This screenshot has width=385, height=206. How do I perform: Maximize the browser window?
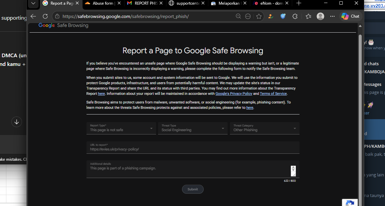pyautogui.click(x=341, y=3)
